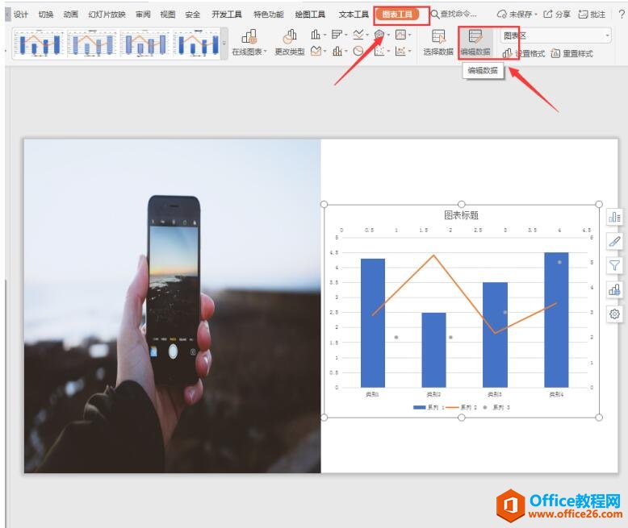Insert a bar chart from the ribbon
The width and height of the screenshot is (628, 528).
click(x=337, y=35)
